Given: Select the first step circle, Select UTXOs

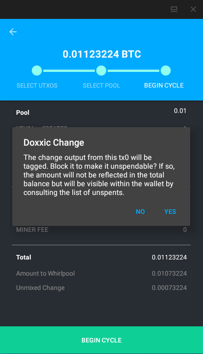Looking at the screenshot, I should point(37,71).
